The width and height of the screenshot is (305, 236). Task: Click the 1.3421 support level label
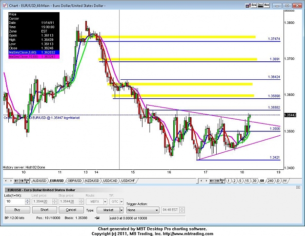(x=275, y=157)
